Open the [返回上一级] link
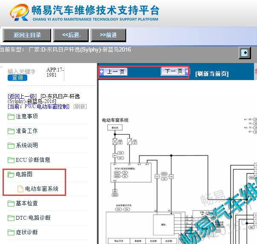Image resolution: width=257 pixels, height=244 pixels. tap(22, 96)
